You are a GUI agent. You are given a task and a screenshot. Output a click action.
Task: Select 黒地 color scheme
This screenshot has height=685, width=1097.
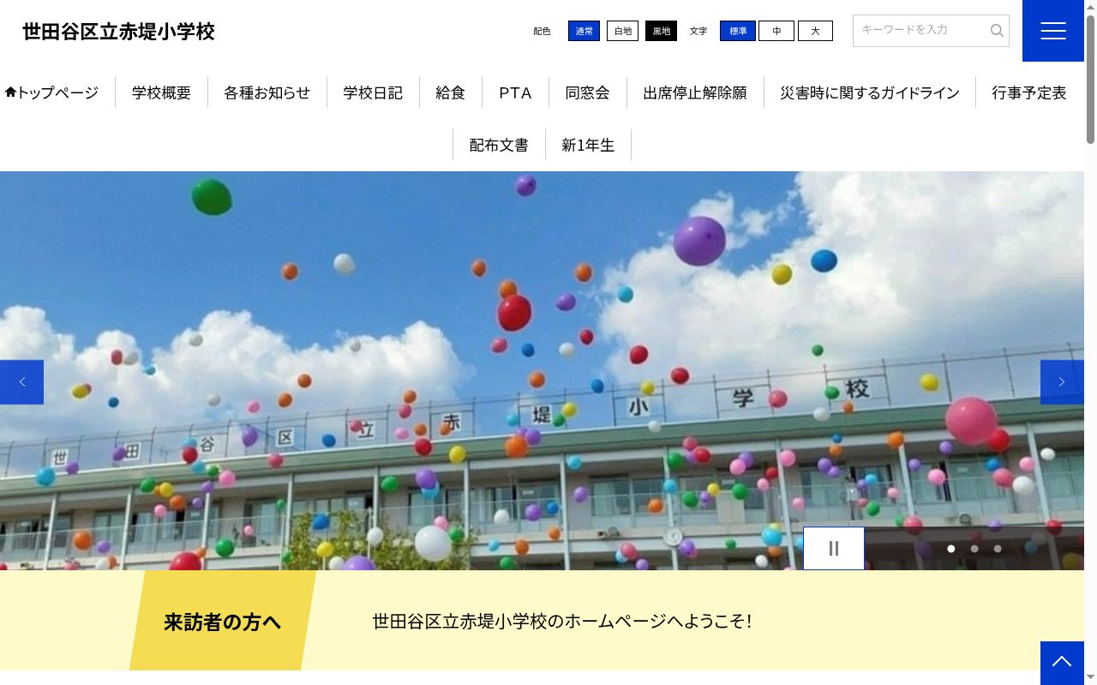pos(661,31)
